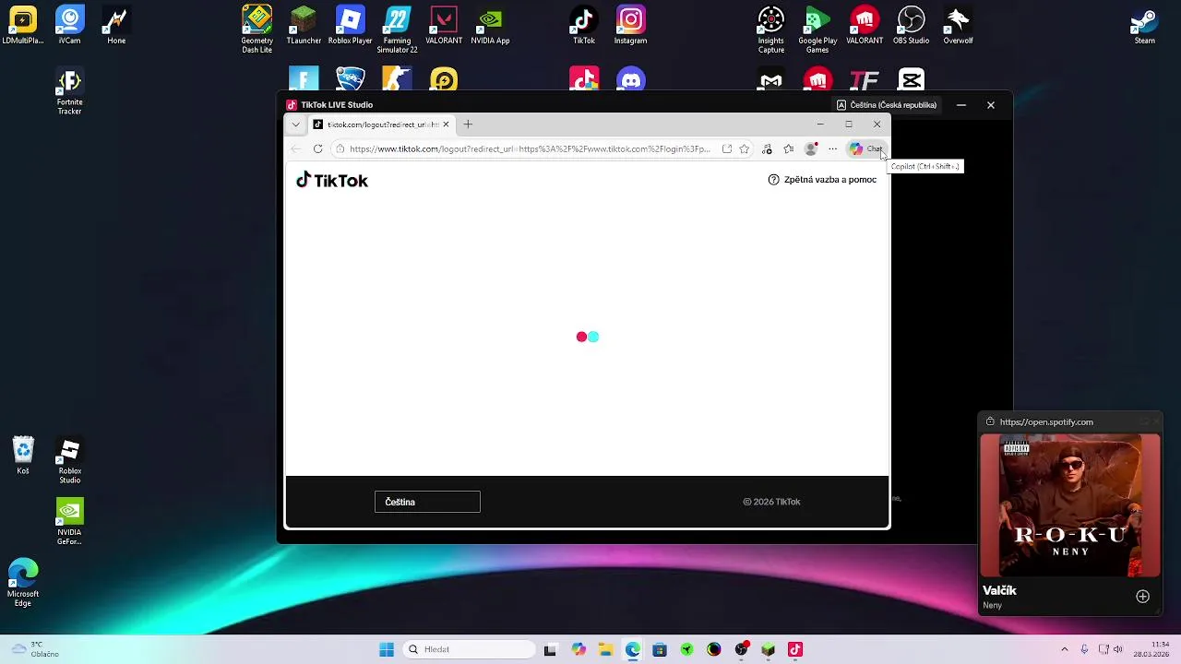
Task: Open Fortnite Tracker desktop icon
Action: pyautogui.click(x=70, y=91)
